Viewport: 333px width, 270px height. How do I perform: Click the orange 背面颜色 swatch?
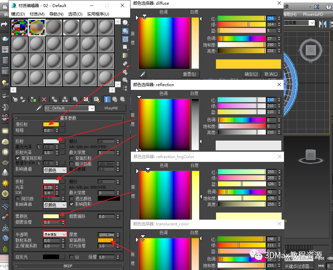(105, 240)
